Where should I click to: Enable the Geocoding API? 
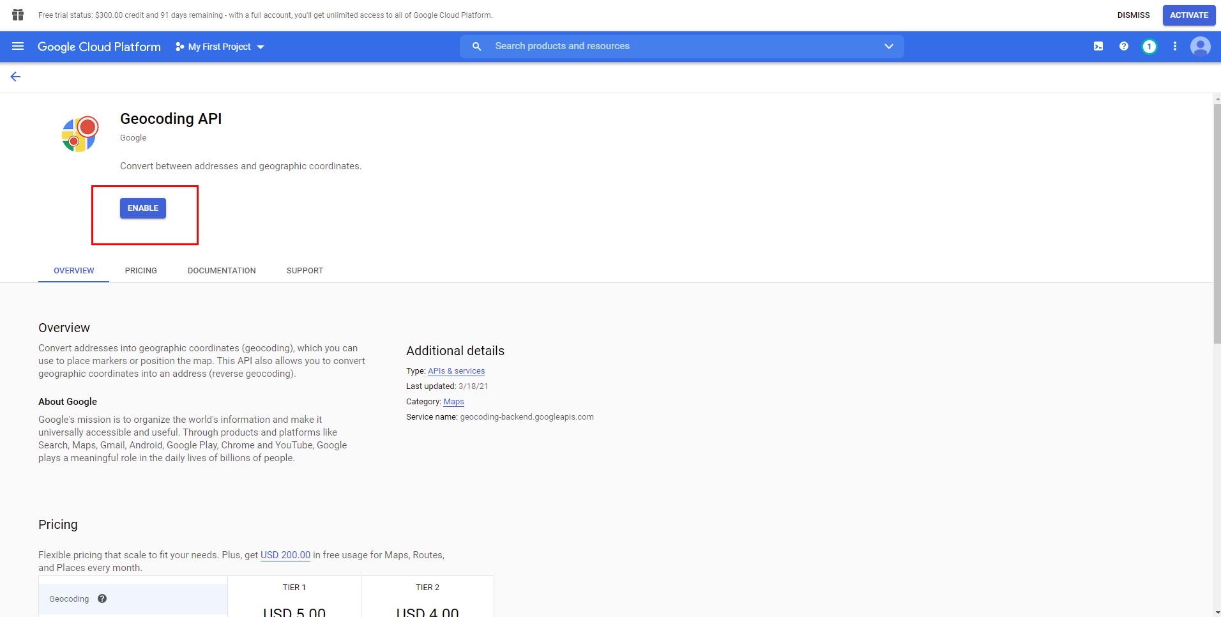pyautogui.click(x=143, y=208)
